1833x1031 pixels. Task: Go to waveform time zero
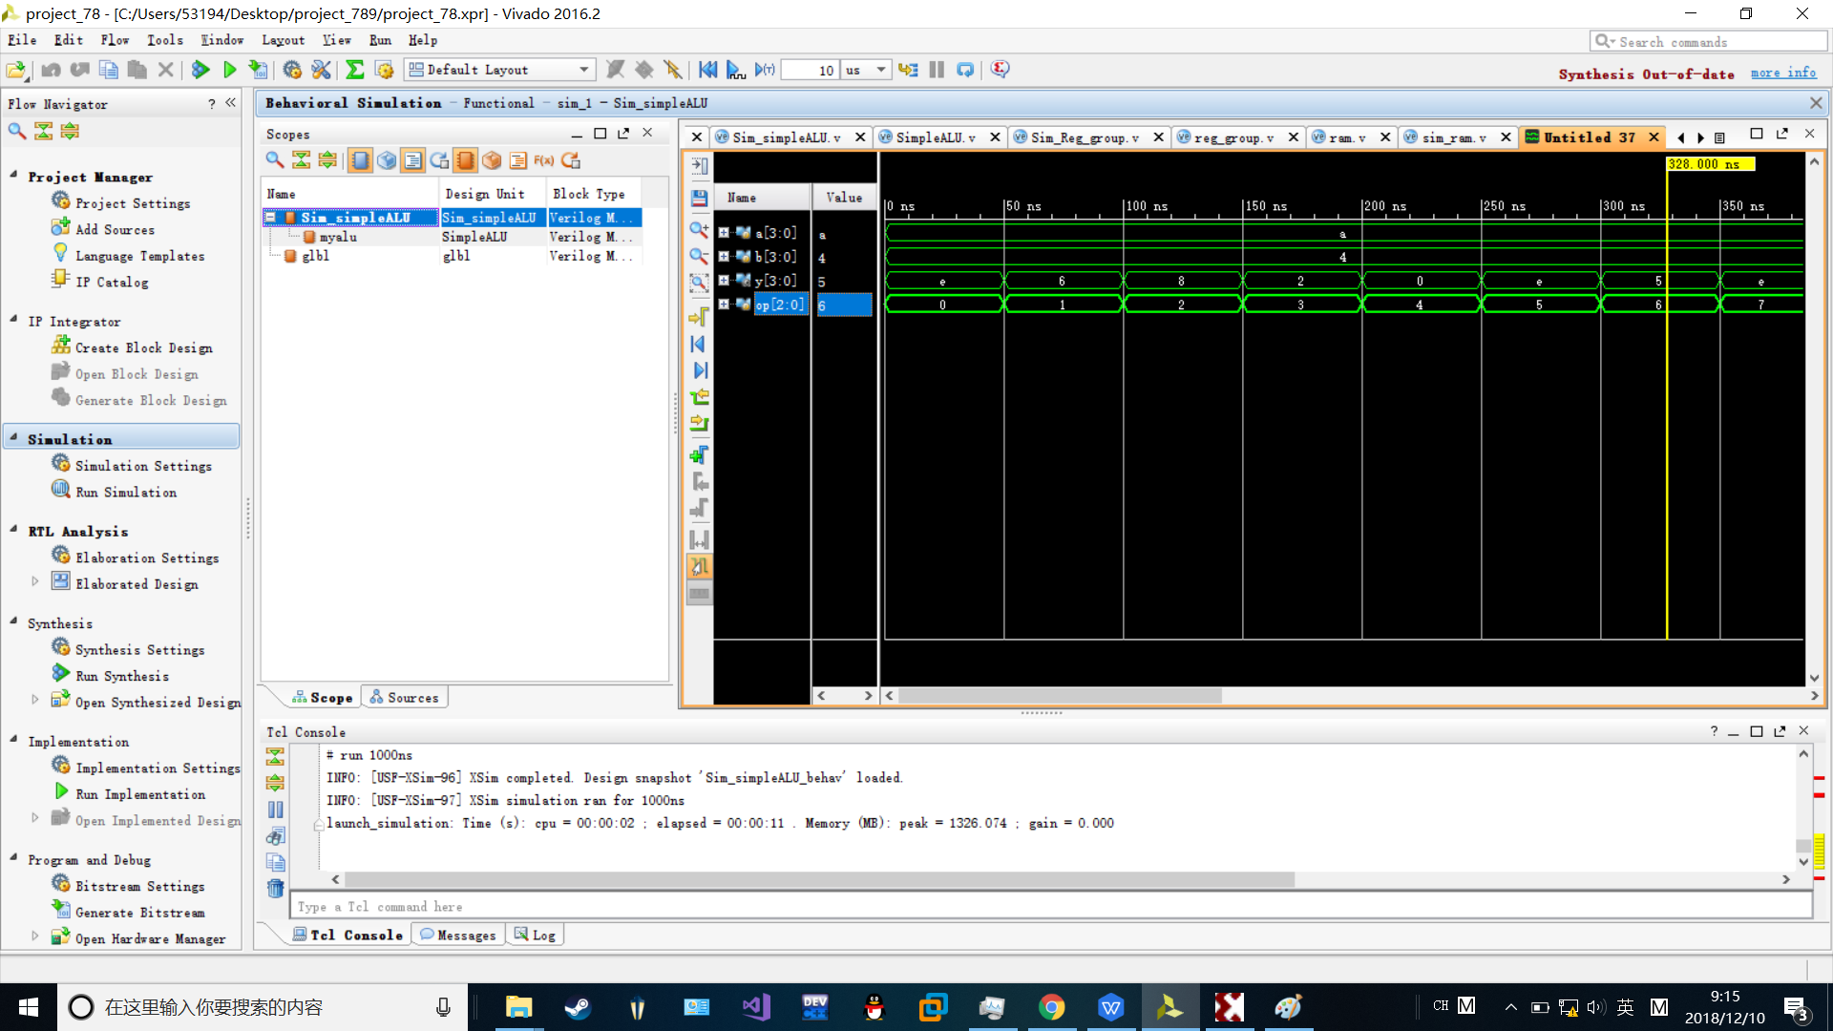pyautogui.click(x=699, y=344)
